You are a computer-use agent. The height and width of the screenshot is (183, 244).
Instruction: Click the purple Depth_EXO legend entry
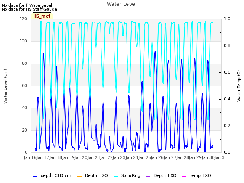(161, 175)
